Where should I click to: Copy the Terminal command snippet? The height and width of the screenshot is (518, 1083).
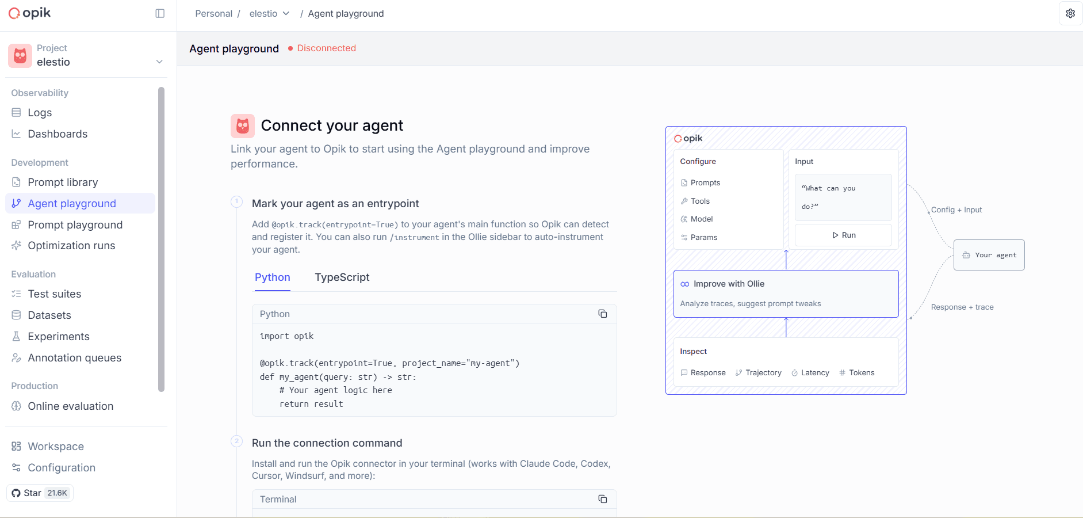602,499
